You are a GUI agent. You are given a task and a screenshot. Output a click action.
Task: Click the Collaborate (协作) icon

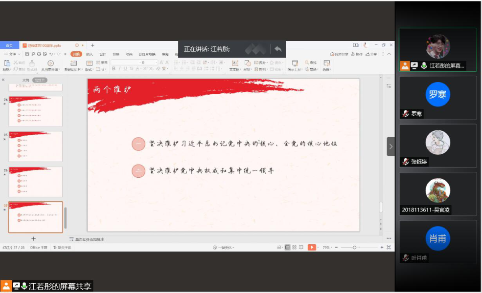[353, 54]
